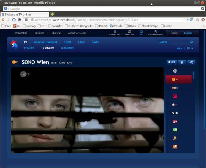Go to Firefox home page icon
Viewport: 206px width, 168px height.
(x=203, y=20)
